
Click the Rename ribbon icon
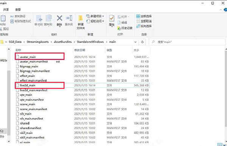pos(69,19)
